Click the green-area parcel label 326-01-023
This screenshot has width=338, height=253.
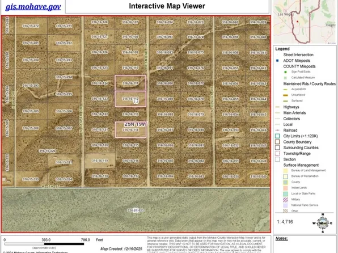pyautogui.click(x=136, y=210)
